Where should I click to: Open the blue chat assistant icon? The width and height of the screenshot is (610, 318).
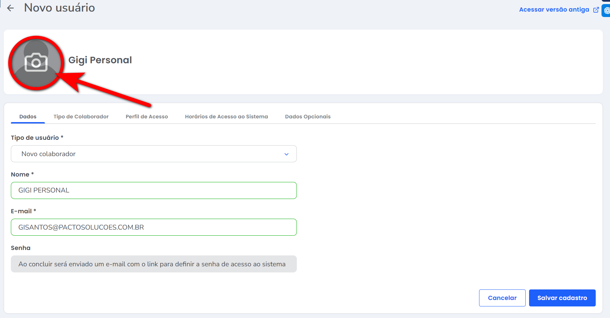click(606, 10)
